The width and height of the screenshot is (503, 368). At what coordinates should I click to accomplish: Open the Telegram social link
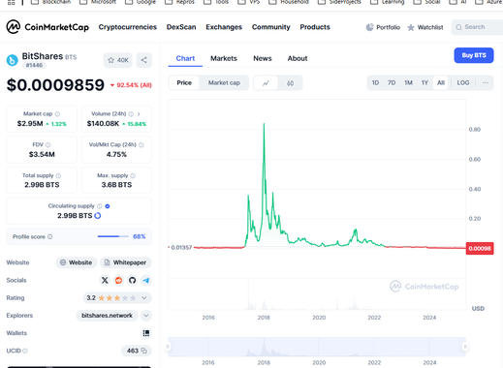coord(146,280)
